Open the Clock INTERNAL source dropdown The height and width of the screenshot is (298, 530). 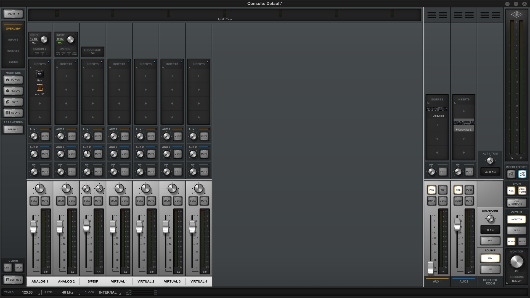click(108, 292)
